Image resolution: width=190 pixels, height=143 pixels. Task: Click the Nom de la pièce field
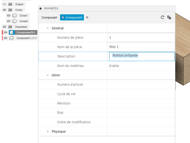(x=141, y=47)
